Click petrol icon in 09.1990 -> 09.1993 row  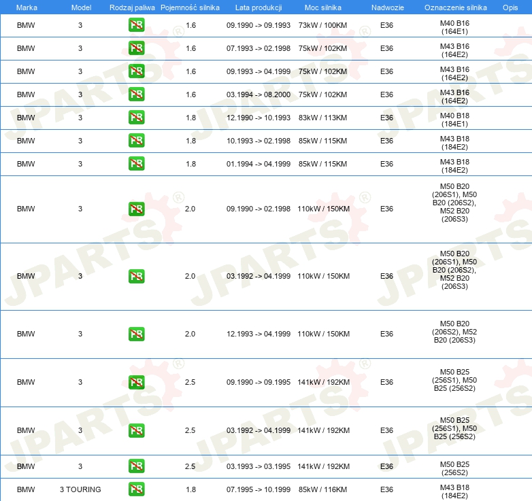pos(136,25)
